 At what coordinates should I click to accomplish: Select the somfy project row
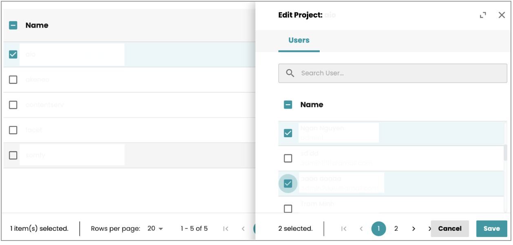(x=13, y=155)
